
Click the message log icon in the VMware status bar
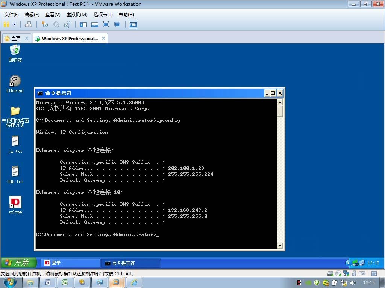coord(374,273)
